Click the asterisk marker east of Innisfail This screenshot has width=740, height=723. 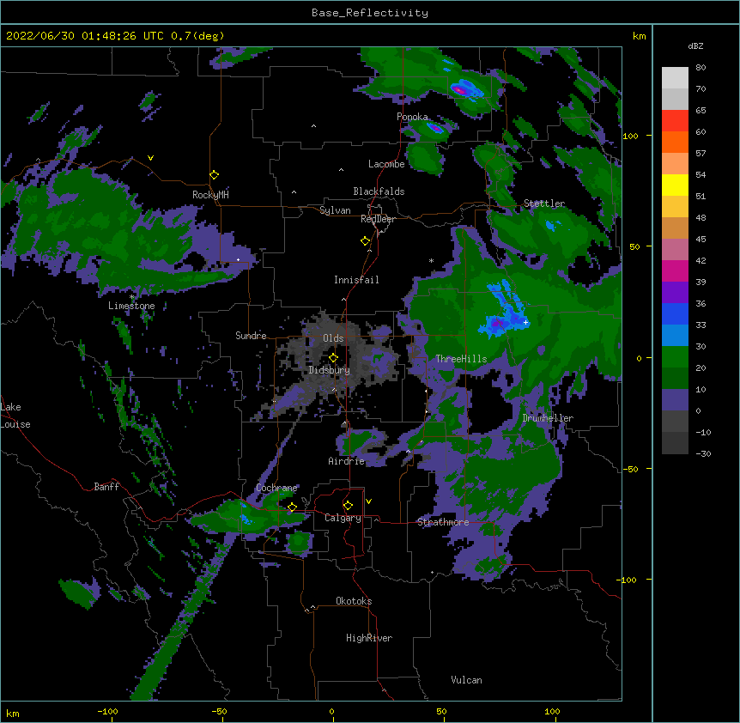pyautogui.click(x=431, y=260)
